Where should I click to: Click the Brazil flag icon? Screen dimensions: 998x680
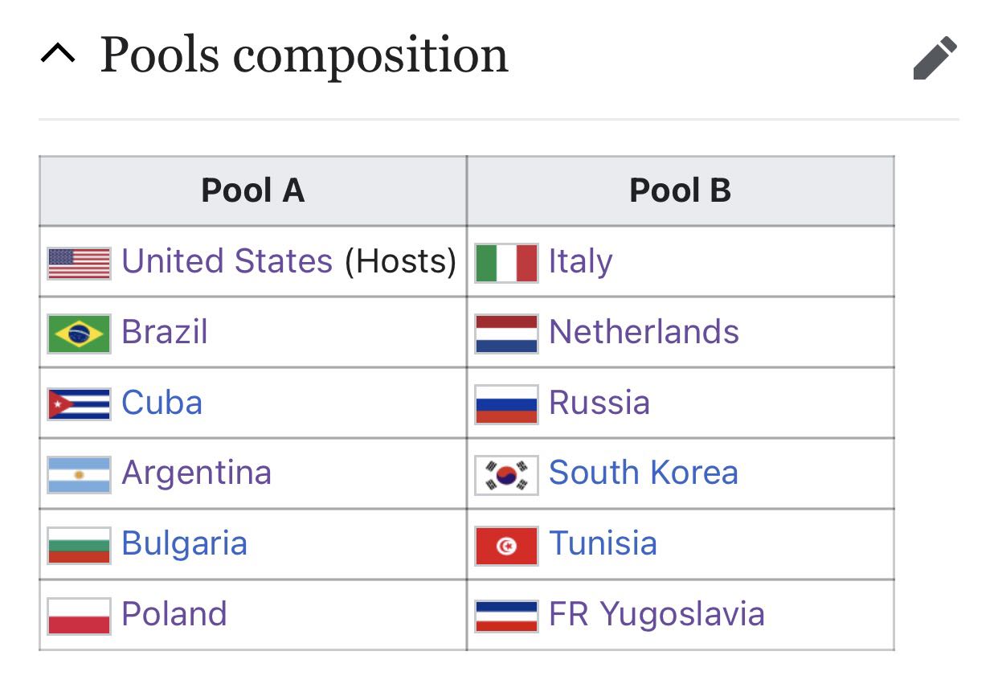(79, 334)
